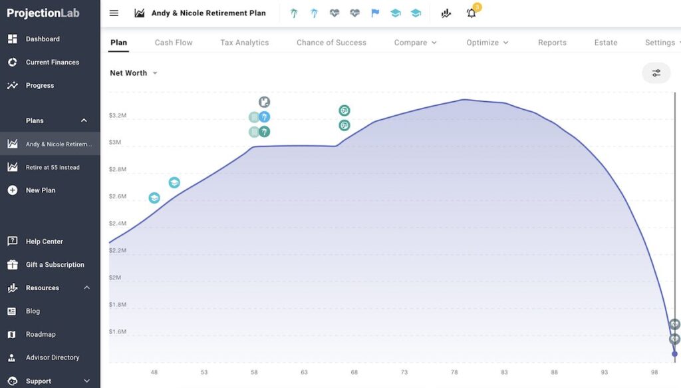Expand the Support section chevron

pyautogui.click(x=87, y=381)
